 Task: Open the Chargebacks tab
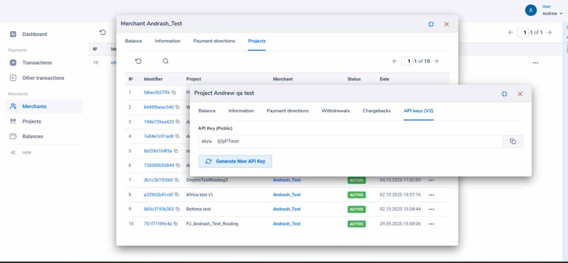[x=377, y=111]
